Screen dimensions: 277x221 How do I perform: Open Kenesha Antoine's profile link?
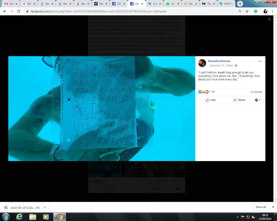click(x=219, y=62)
